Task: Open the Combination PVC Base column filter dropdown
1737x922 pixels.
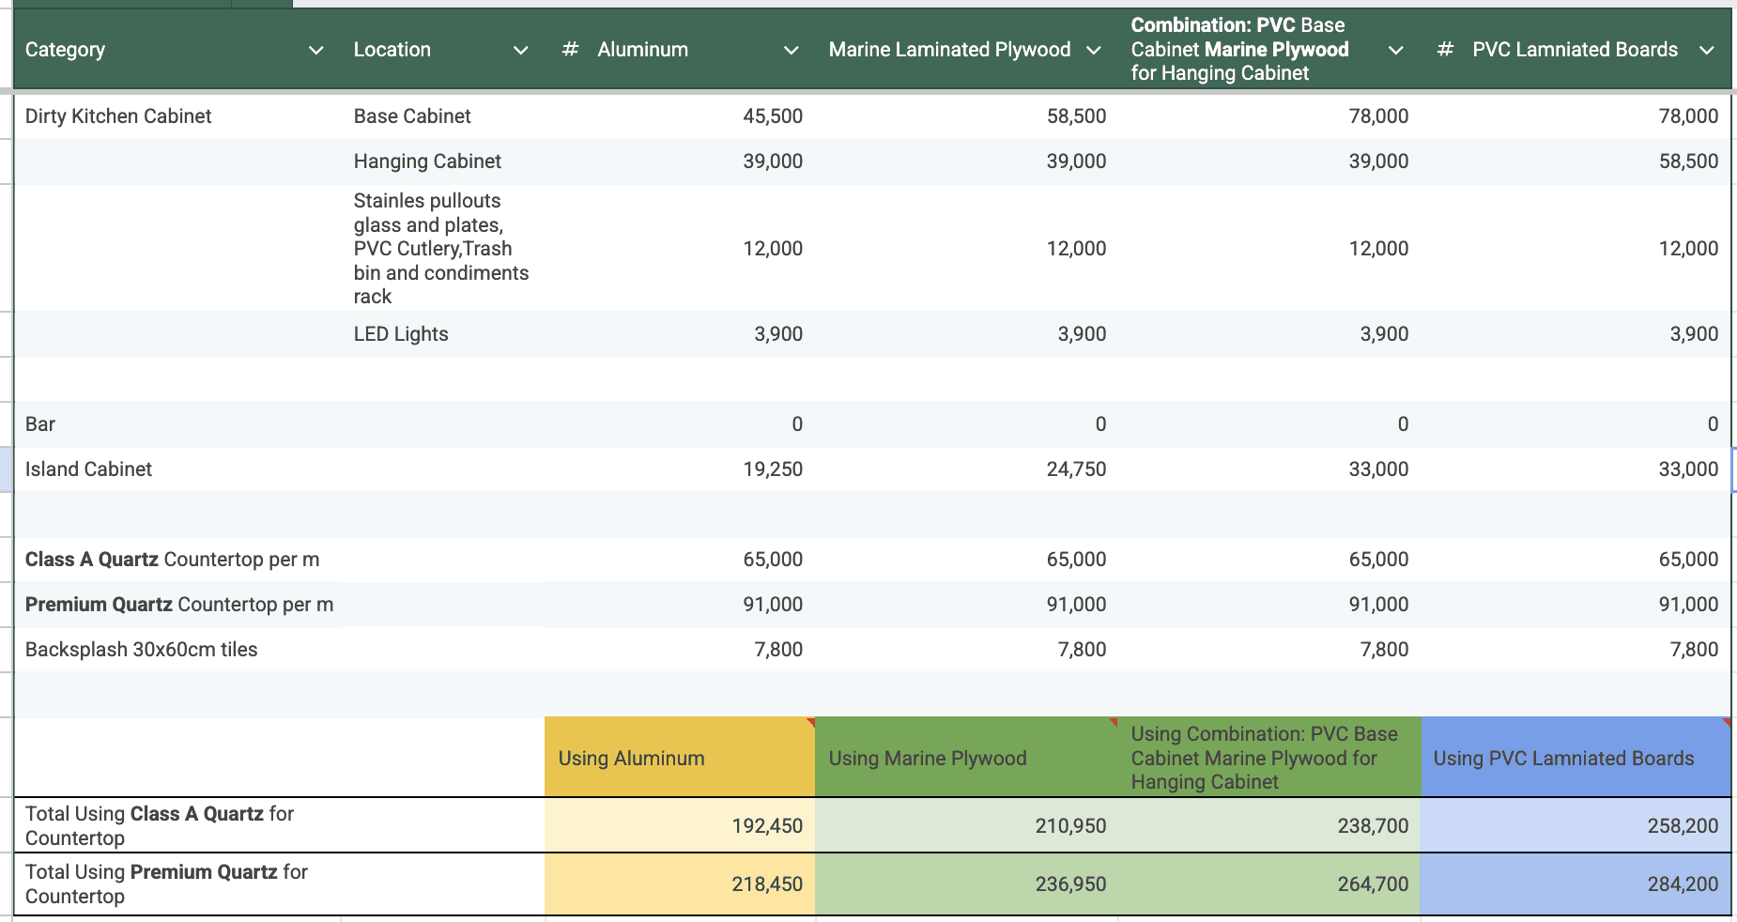Action: pyautogui.click(x=1396, y=50)
